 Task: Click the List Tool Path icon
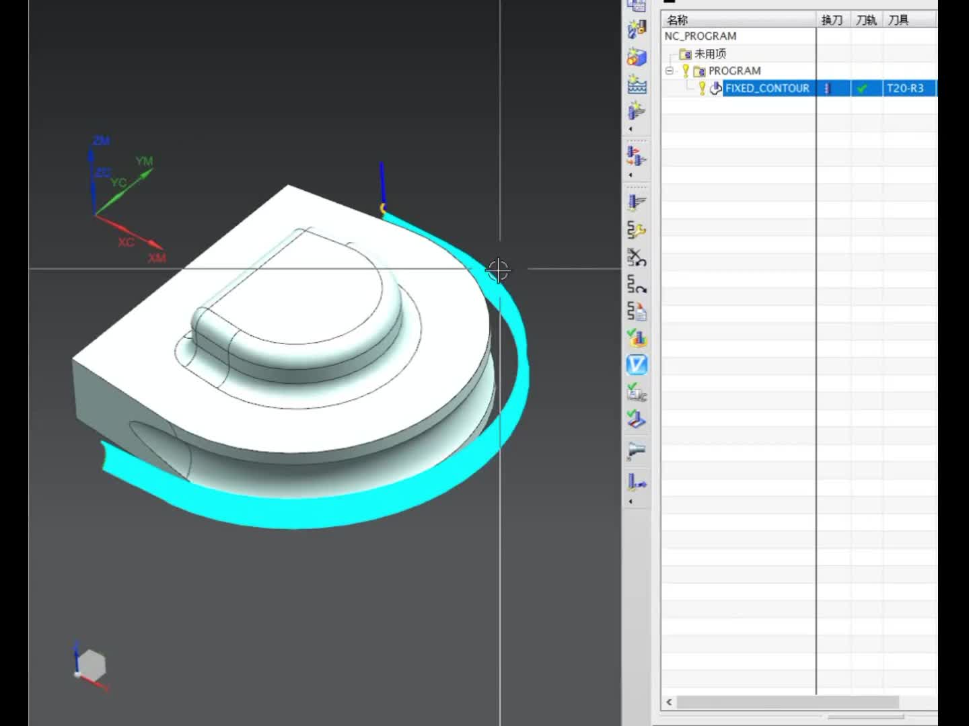pyautogui.click(x=637, y=311)
